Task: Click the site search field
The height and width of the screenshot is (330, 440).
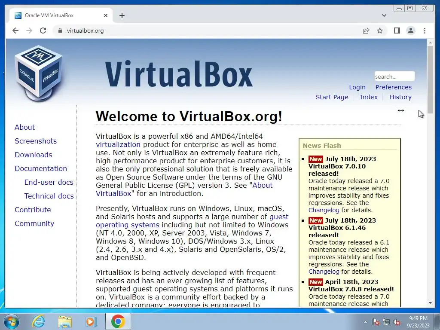Action: [394, 76]
